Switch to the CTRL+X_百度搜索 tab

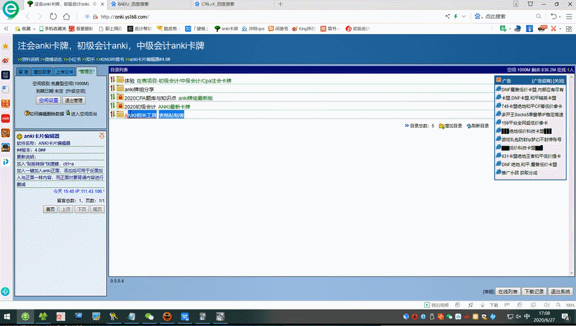(x=233, y=4)
